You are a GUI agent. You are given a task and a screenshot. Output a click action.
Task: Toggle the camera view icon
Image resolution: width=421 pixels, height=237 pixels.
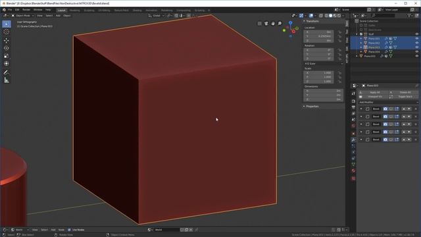click(266, 24)
